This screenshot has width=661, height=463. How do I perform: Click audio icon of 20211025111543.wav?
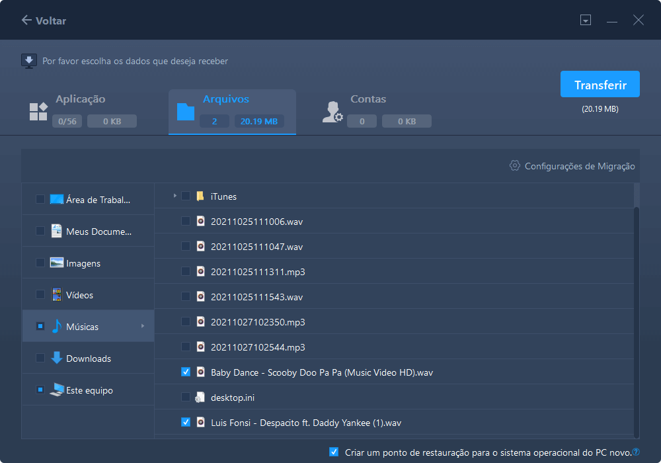201,296
